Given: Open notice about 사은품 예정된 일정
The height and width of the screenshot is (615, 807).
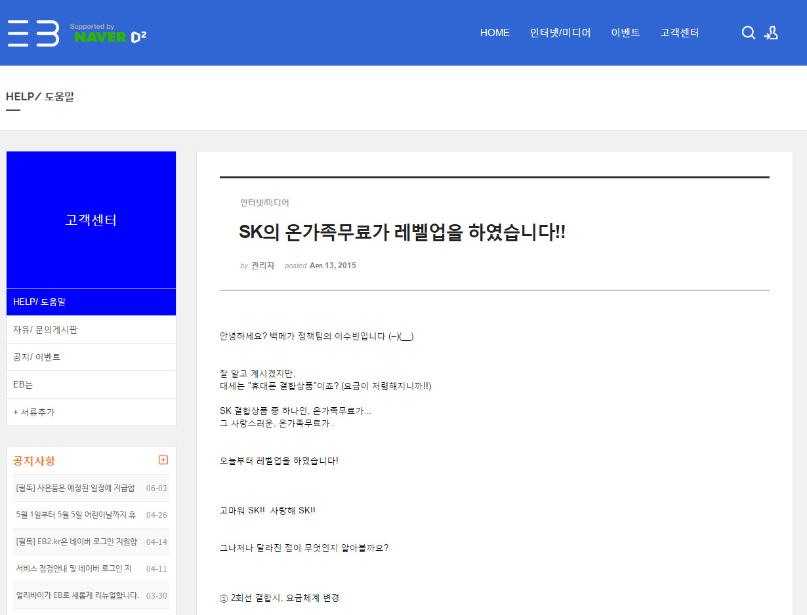Looking at the screenshot, I should 75,488.
